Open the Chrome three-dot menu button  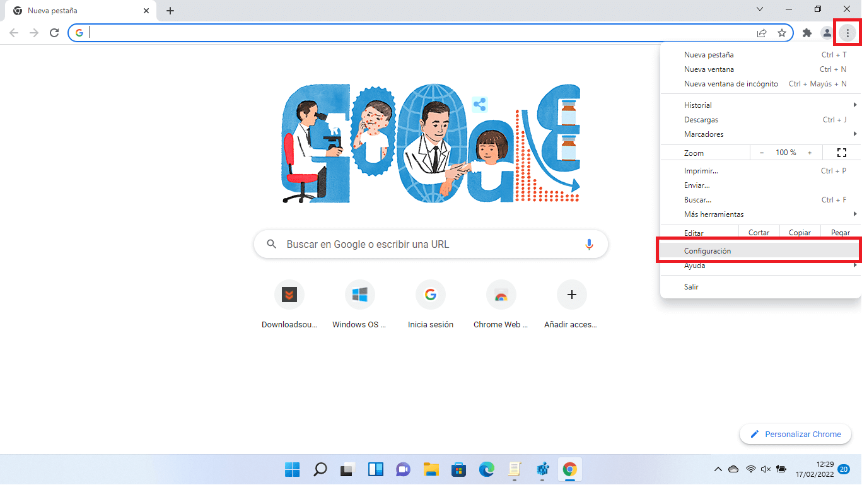847,33
